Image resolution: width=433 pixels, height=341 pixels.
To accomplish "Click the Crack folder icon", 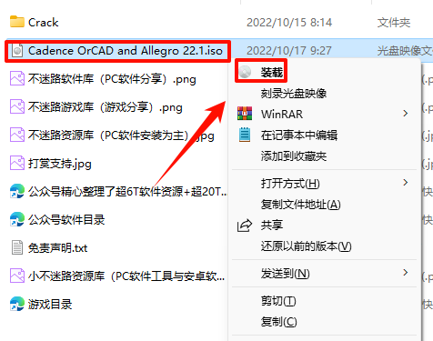I will (17, 22).
